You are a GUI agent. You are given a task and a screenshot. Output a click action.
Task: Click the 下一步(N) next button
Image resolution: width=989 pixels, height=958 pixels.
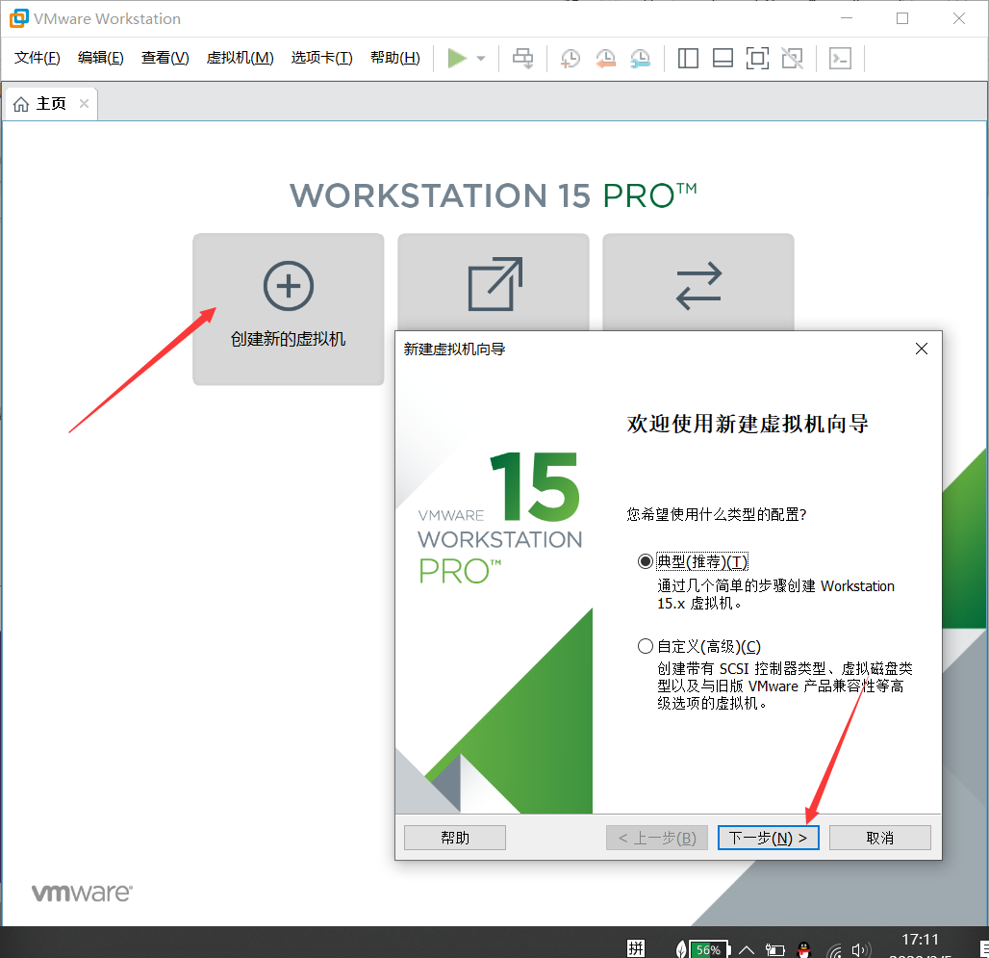[769, 838]
